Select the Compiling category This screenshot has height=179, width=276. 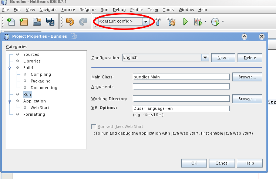tap(41, 74)
